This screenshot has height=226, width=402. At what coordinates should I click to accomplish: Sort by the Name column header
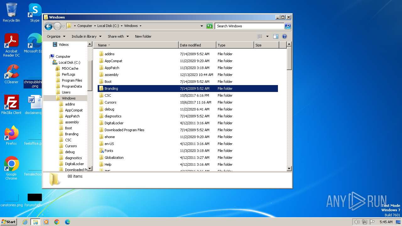tap(136, 45)
